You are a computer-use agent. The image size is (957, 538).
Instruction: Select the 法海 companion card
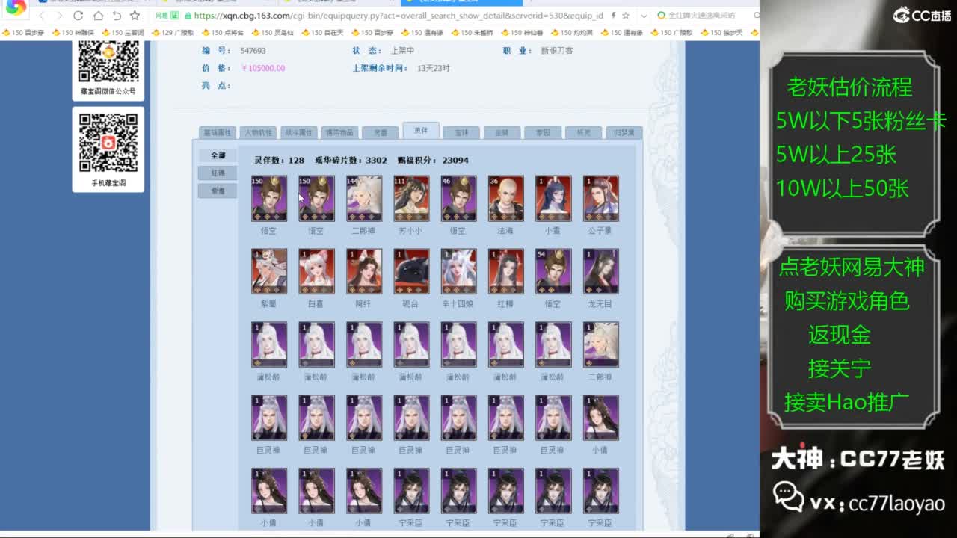(x=505, y=199)
